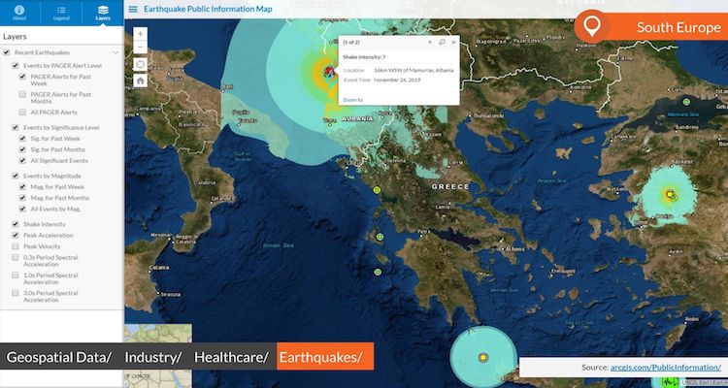Viewport: 728px width, 388px height.
Task: Dock the earthquake popup
Action: (x=442, y=43)
